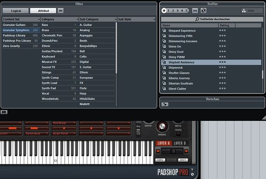Filter by Arpeggio sub category
Image resolution: width=266 pixels, height=179 pixels.
(x=97, y=35)
